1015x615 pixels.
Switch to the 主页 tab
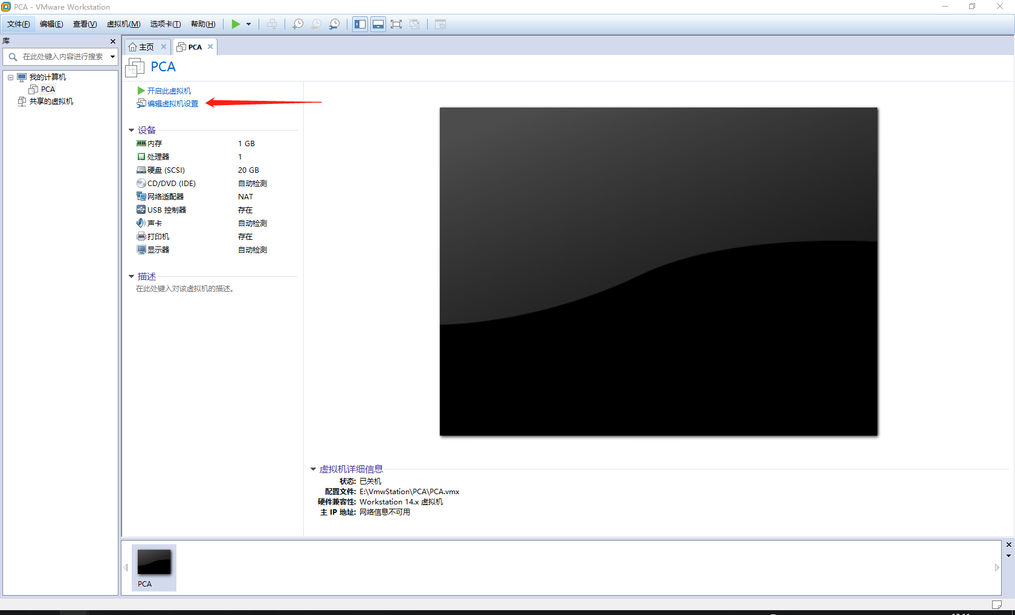(145, 47)
